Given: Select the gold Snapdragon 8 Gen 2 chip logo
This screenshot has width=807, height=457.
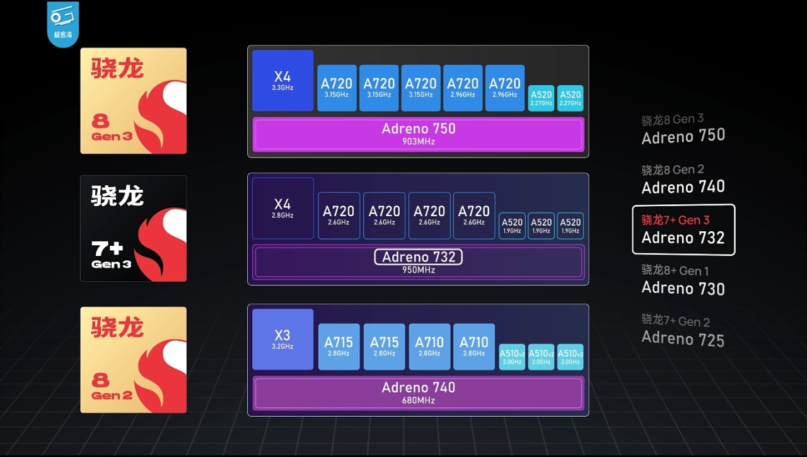Looking at the screenshot, I should pyautogui.click(x=133, y=360).
